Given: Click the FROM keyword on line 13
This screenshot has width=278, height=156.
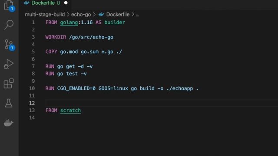Looking at the screenshot, I should (x=51, y=110).
